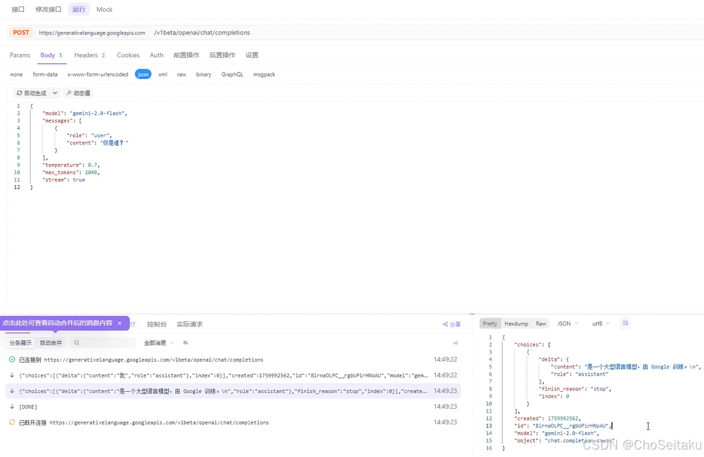This screenshot has height=457, width=704.
Task: Click the 分享 share link
Action: coord(452,324)
